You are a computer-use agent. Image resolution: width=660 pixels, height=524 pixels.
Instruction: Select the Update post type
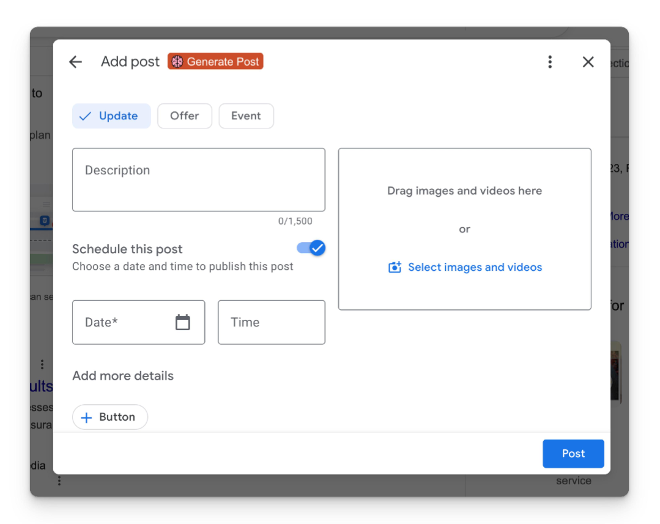coord(111,116)
